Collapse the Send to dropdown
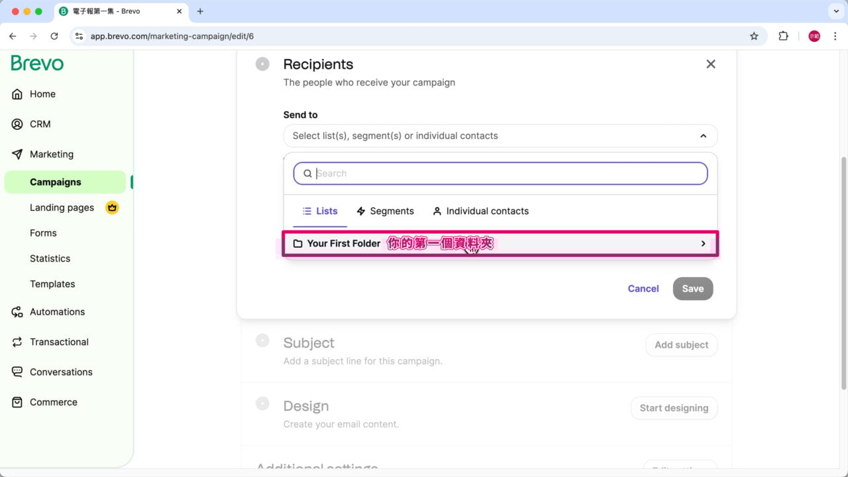848x477 pixels. [703, 136]
